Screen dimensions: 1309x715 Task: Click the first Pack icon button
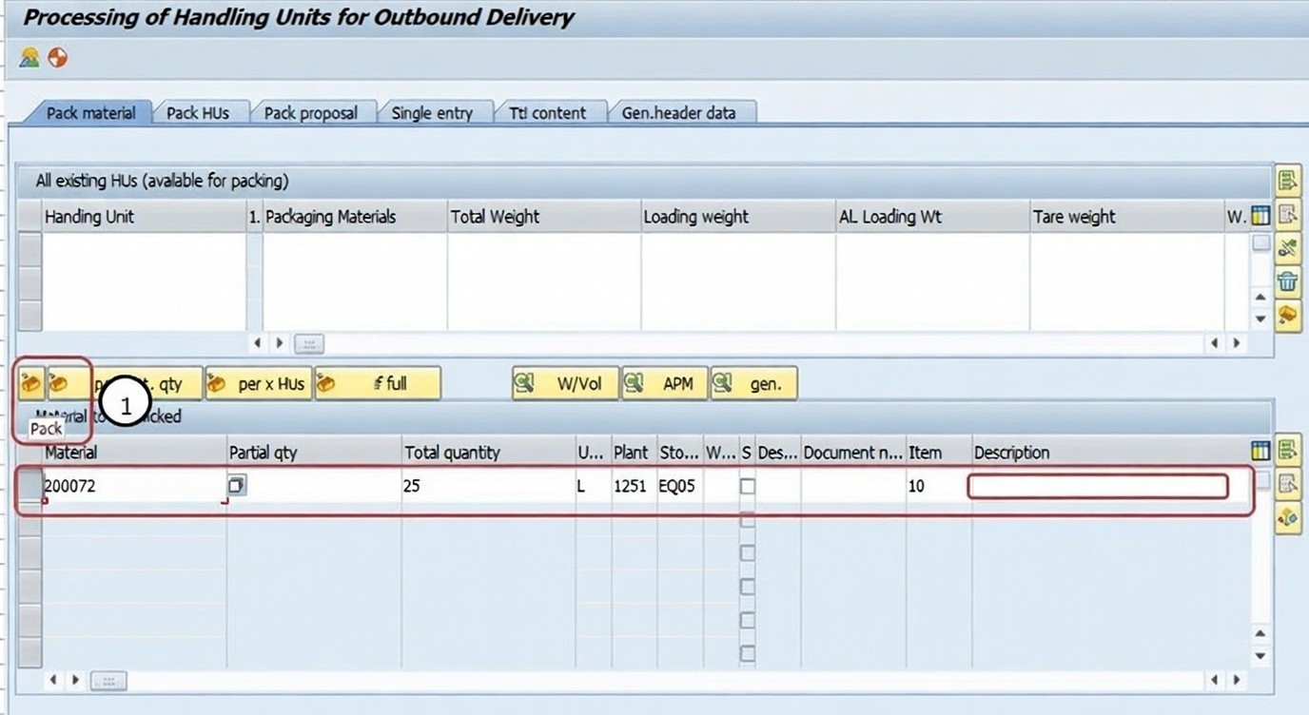[31, 384]
